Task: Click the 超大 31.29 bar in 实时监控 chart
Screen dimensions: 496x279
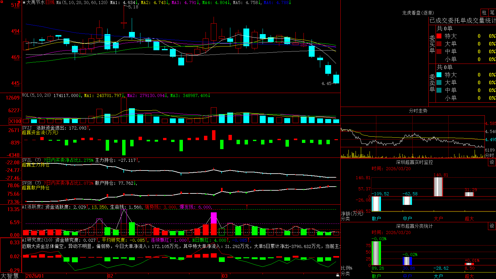Action: pyautogui.click(x=469, y=194)
